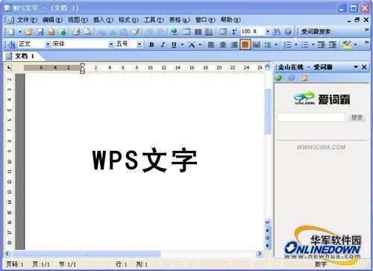Viewport: 373px width, 271px height.
Task: Open Print Preview from the toolbar
Action: 87,31
